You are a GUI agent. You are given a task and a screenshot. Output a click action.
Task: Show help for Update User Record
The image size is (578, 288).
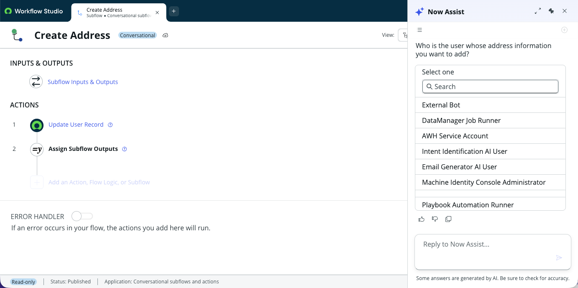click(110, 125)
